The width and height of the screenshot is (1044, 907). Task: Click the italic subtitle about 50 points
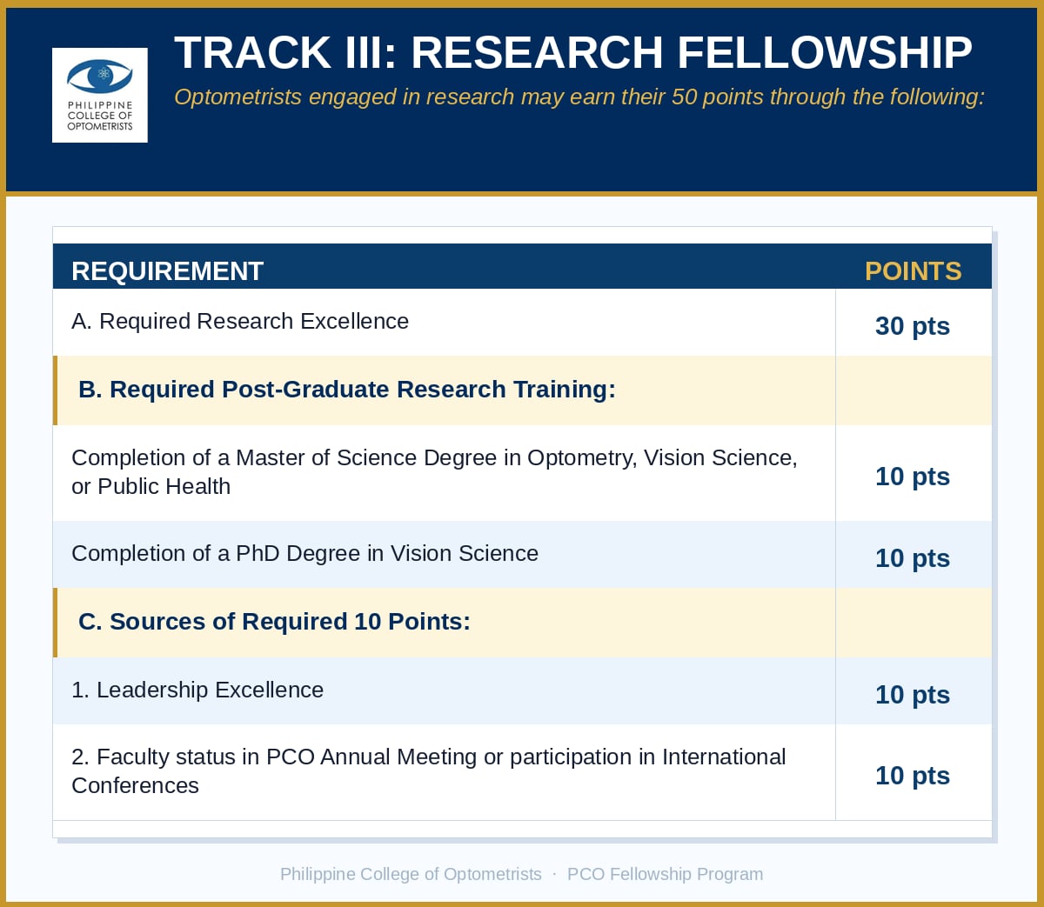point(579,97)
